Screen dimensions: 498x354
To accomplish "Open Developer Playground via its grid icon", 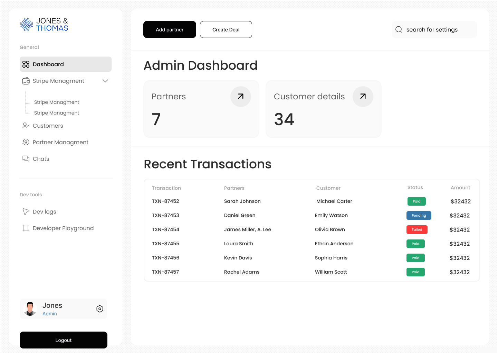I will (26, 228).
